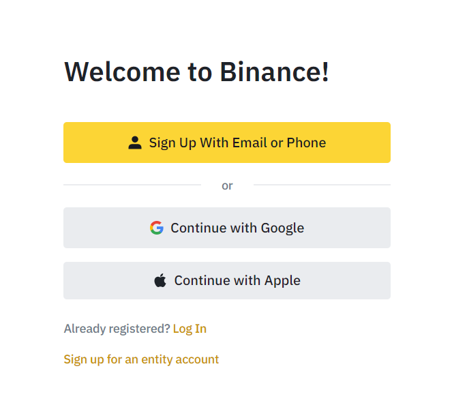Click the word 'Welcome' in the heading
Screen dimensions: 452x418
click(122, 72)
